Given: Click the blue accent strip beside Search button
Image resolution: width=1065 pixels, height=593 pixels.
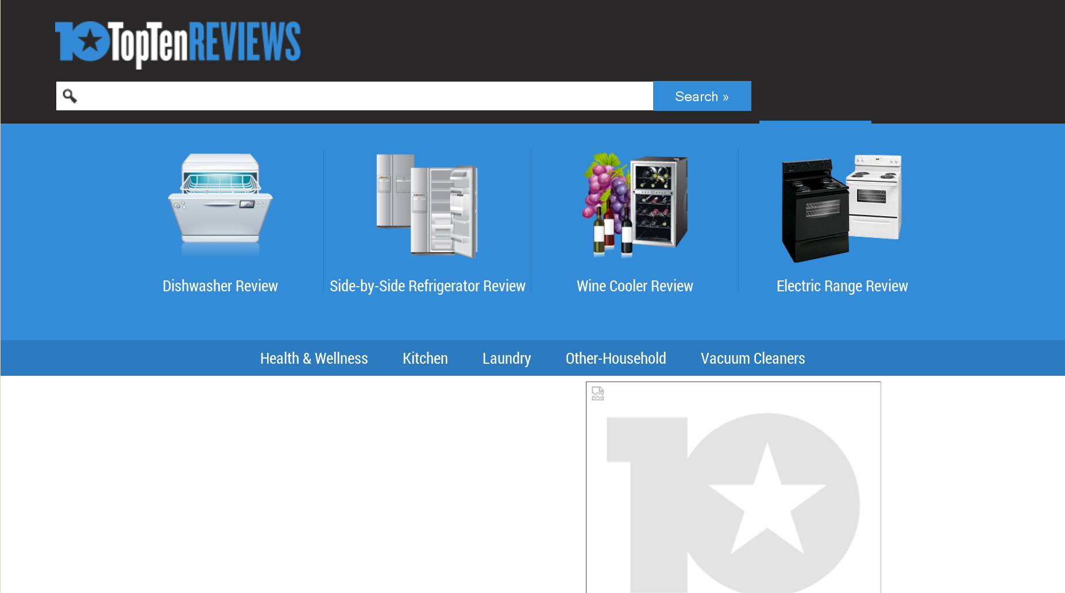Looking at the screenshot, I should click(x=815, y=122).
